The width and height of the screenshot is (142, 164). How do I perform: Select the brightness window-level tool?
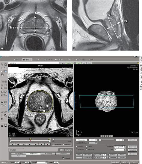coord(5,64)
